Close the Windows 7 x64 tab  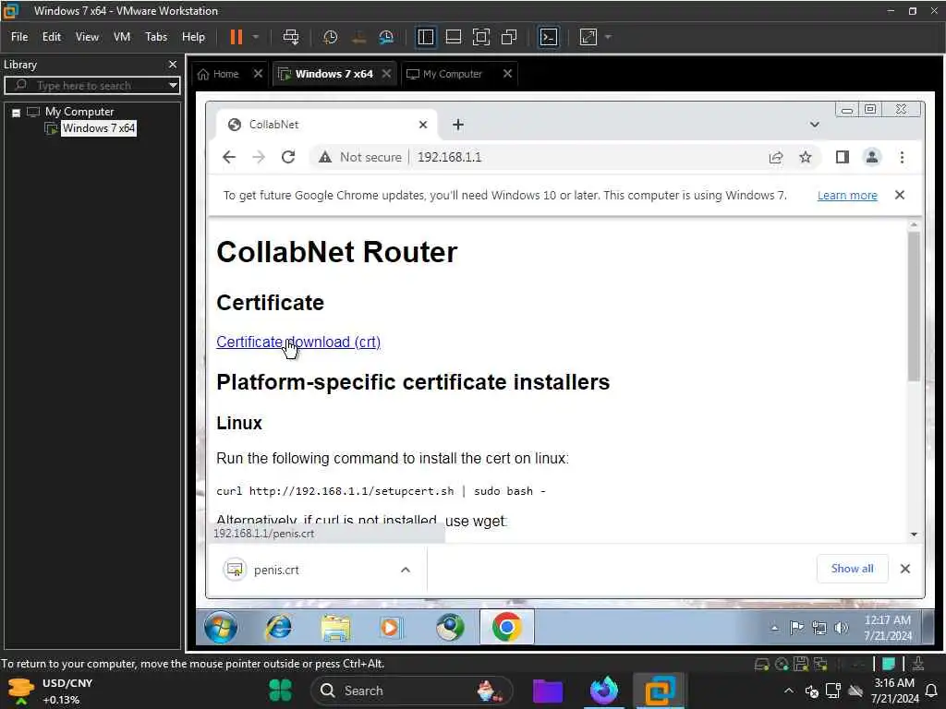tap(387, 74)
